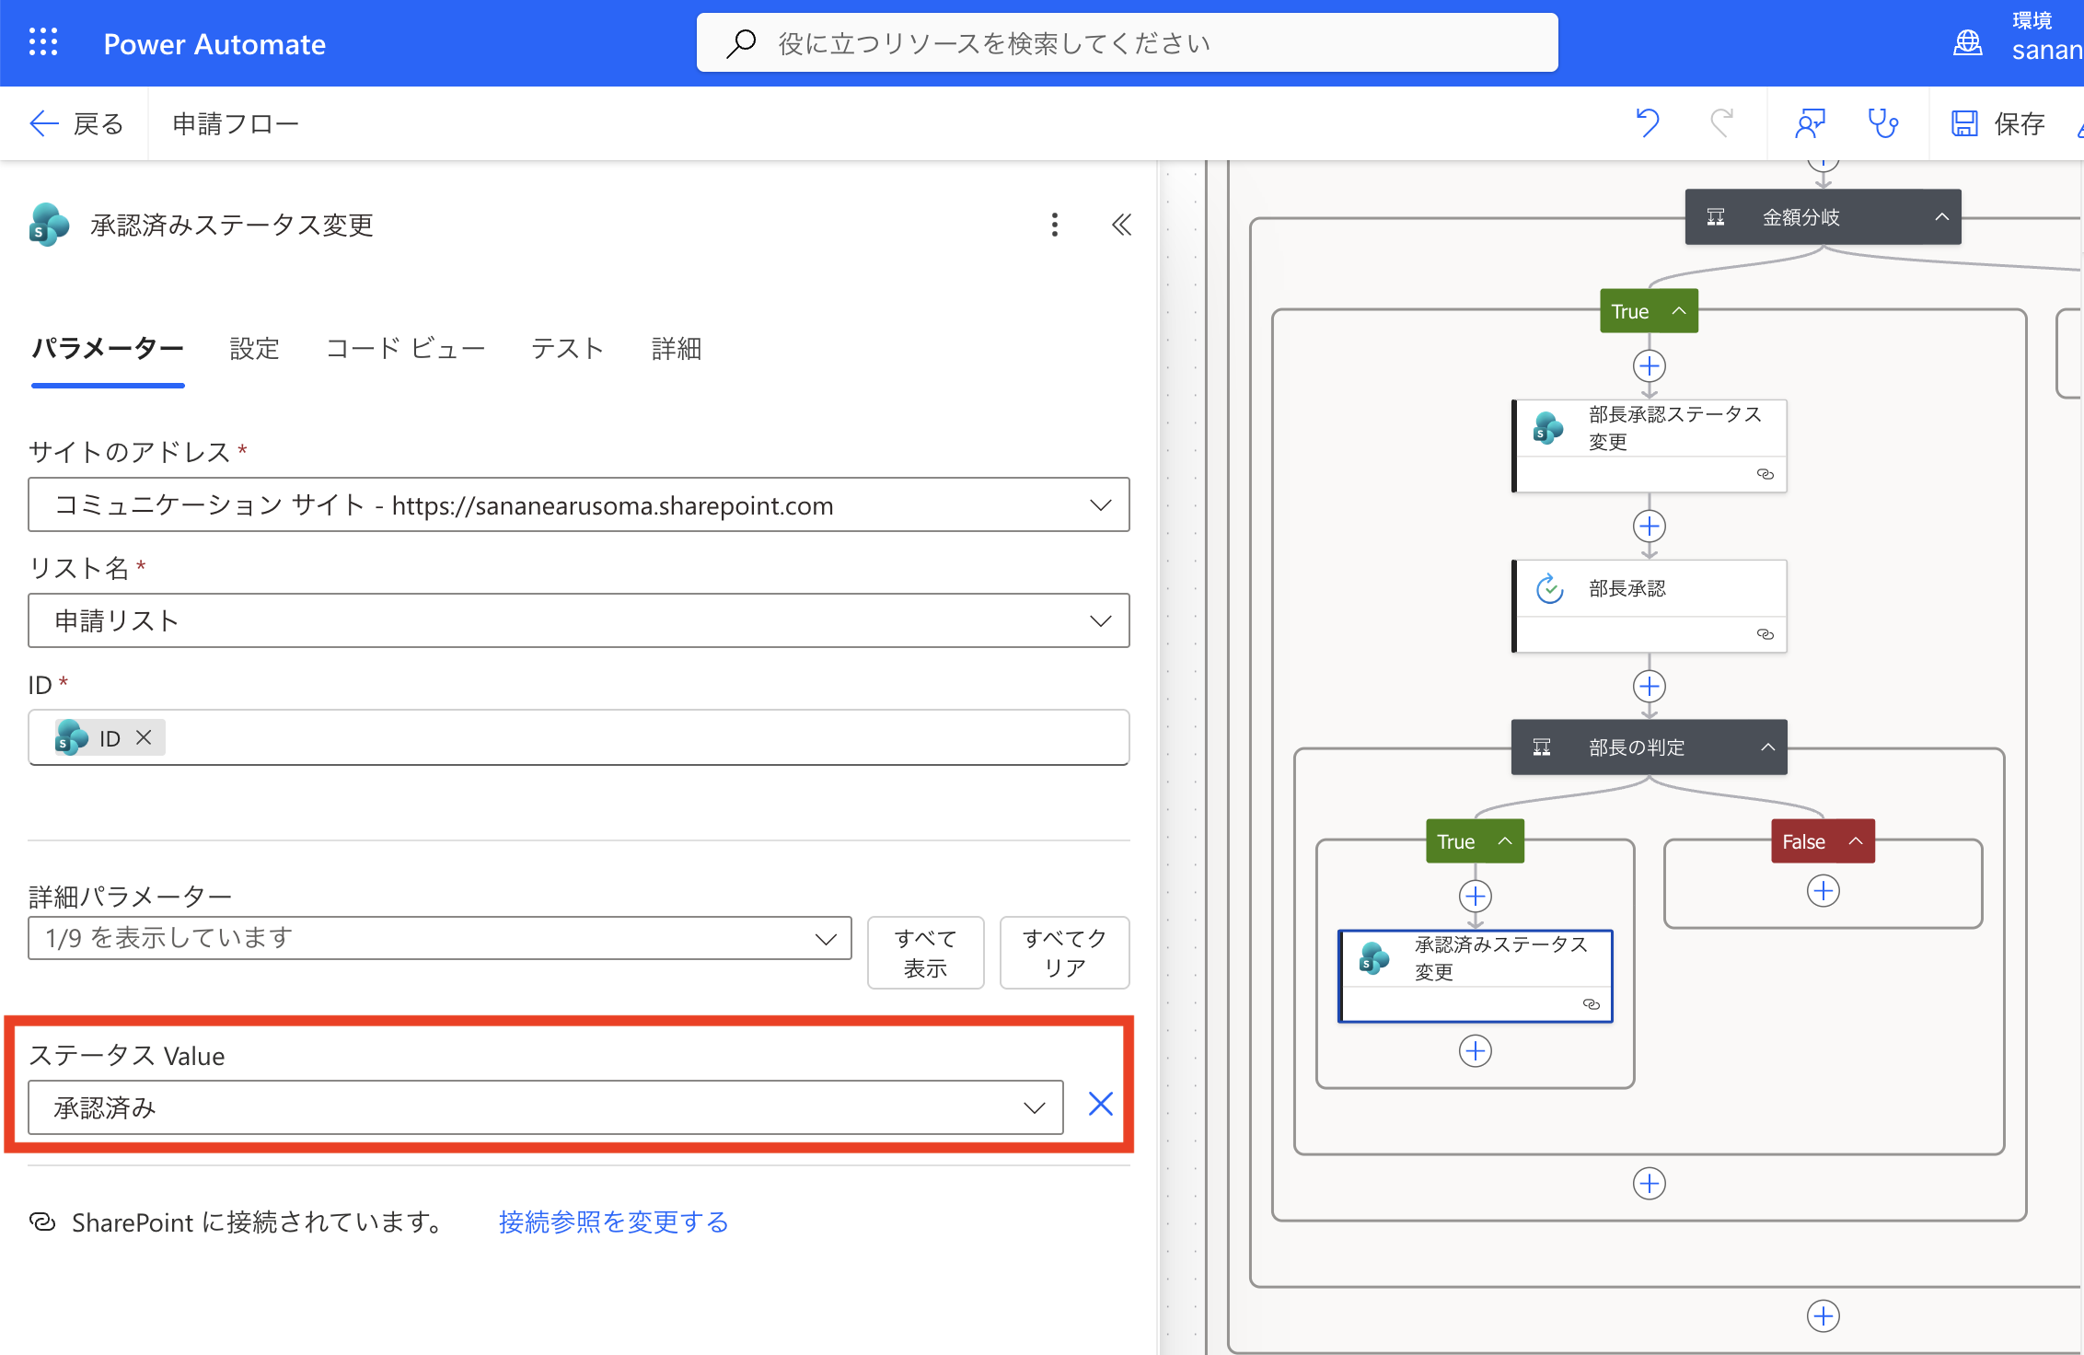Viewport: 2084px width, 1355px height.
Task: Switch to the 詳細 tab
Action: (677, 349)
